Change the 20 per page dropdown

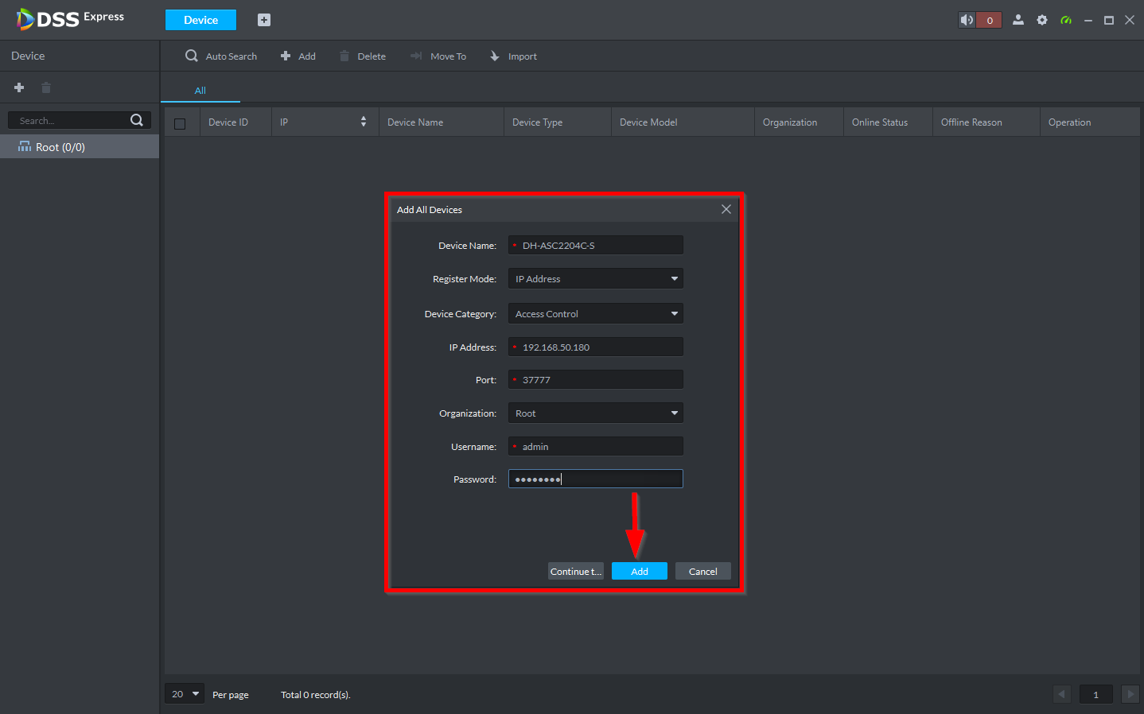[185, 694]
